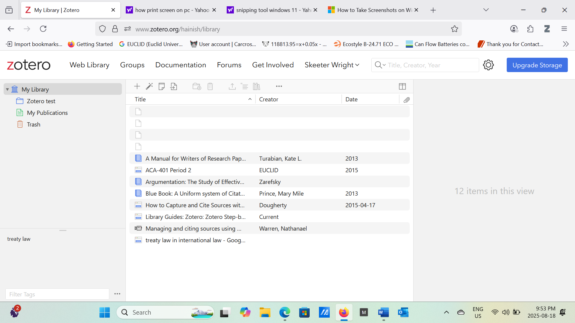Click the Zotero Connector icon in browser toolbar
This screenshot has height=323, width=575.
(547, 29)
